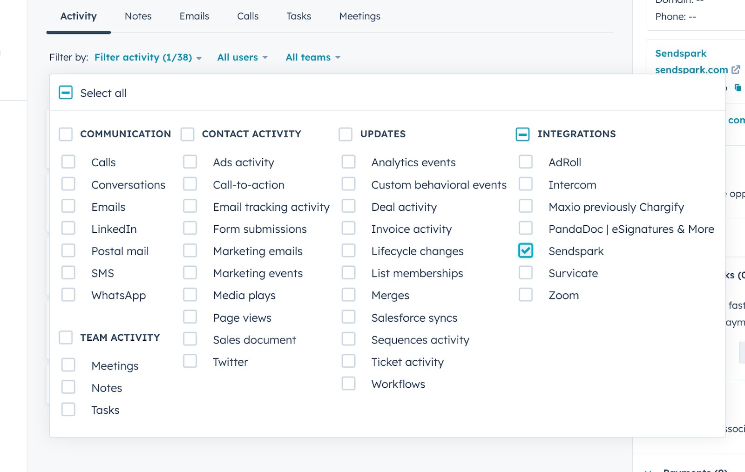Check the UPDATES group checkbox

tap(345, 134)
